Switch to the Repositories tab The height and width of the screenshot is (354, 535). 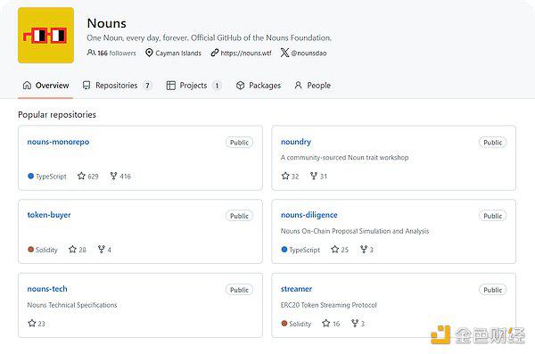[117, 86]
